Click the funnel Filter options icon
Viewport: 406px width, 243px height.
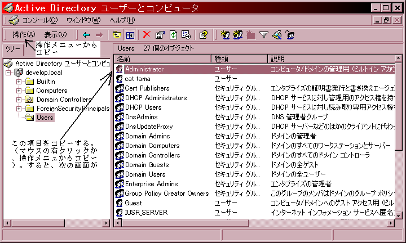[264, 35]
